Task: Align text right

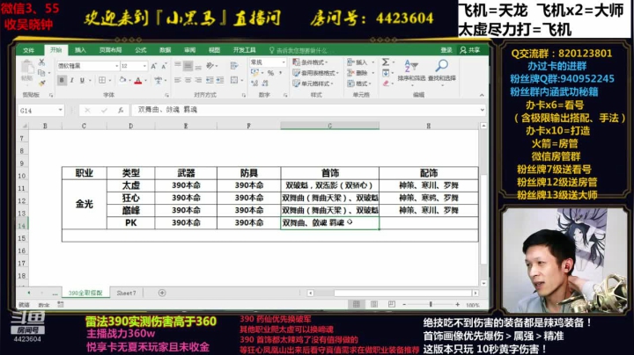Action: point(198,80)
